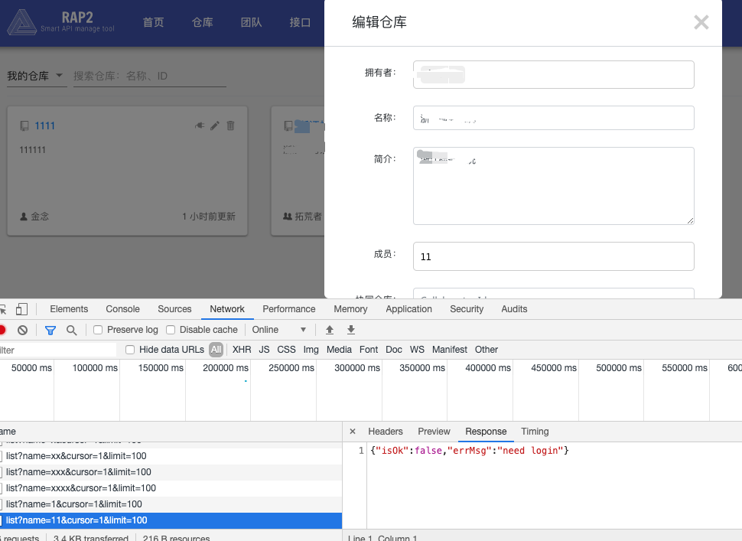Screen dimensions: 742x541
Task: Import HAR file using the up-arrow icon
Action: click(329, 330)
